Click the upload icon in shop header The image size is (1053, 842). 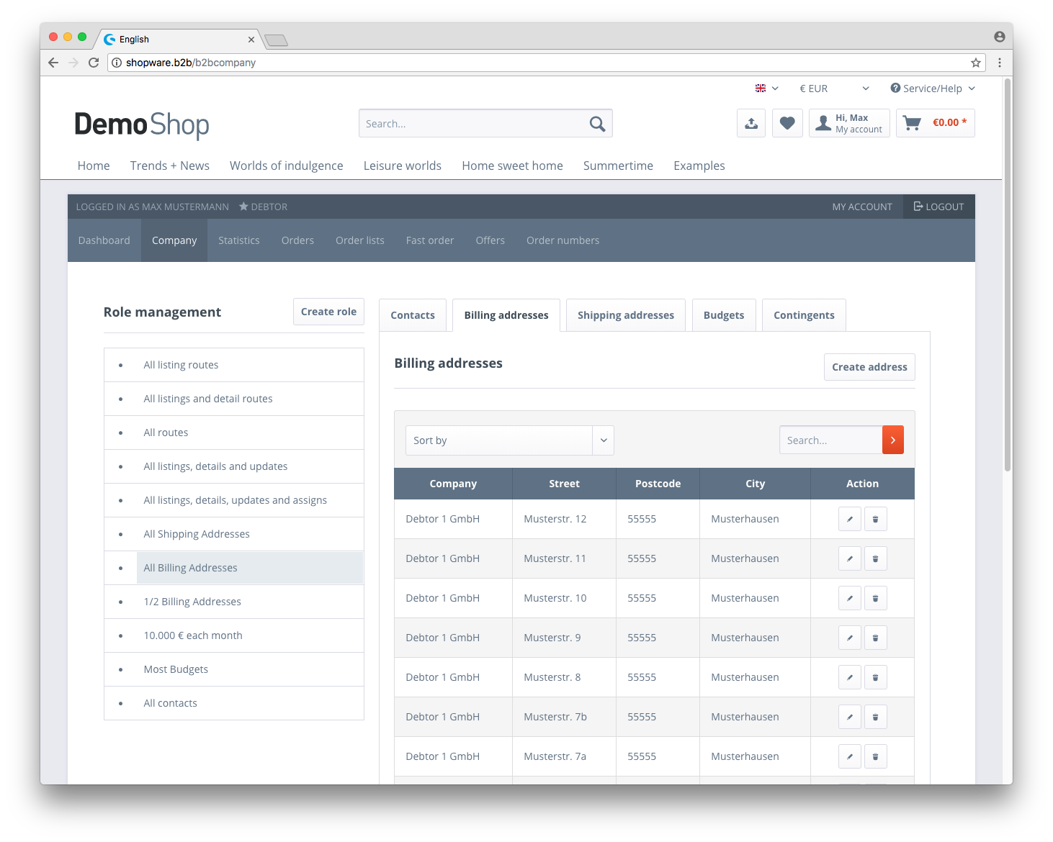click(751, 123)
